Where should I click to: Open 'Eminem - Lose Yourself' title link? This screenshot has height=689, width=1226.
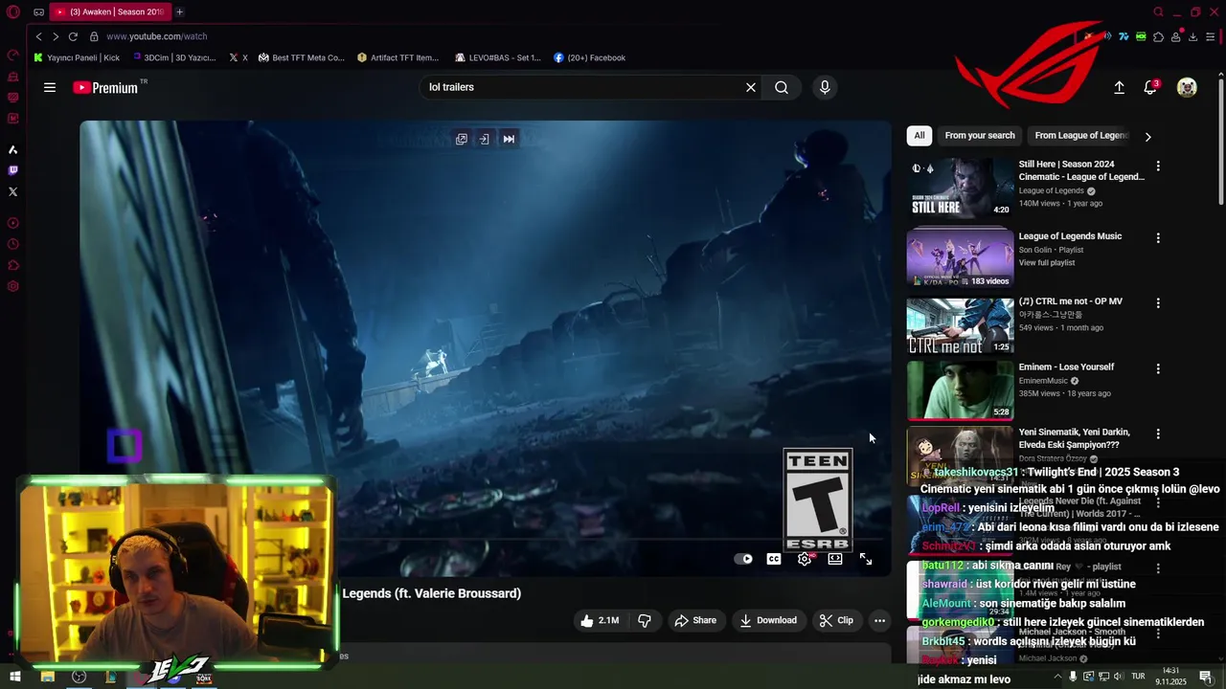tap(1066, 367)
